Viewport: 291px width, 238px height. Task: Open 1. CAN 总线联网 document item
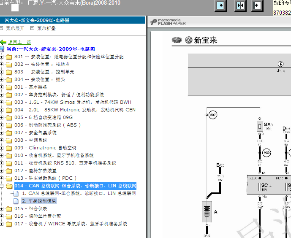(x=79, y=194)
